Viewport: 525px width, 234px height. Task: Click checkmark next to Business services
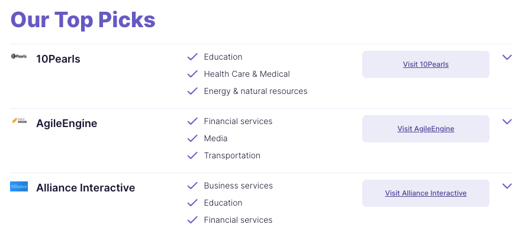click(192, 186)
